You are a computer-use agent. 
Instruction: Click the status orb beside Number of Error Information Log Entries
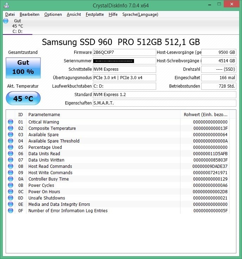[11, 211]
